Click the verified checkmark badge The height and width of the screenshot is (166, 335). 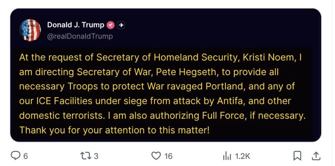pyautogui.click(x=111, y=25)
